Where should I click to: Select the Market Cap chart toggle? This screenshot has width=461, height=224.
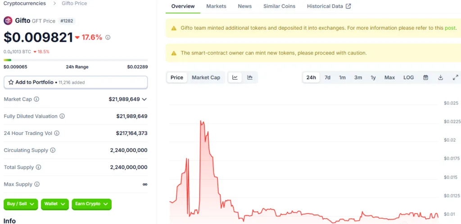coord(206,77)
